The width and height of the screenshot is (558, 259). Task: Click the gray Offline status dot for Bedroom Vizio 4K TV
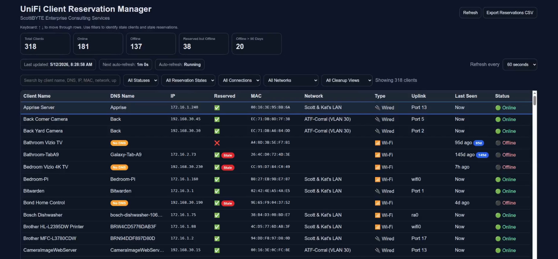(x=498, y=167)
